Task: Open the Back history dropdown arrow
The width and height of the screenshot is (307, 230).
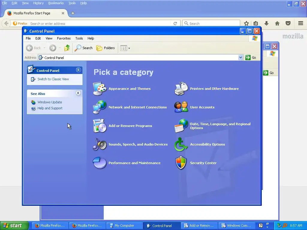Action: tap(44, 48)
